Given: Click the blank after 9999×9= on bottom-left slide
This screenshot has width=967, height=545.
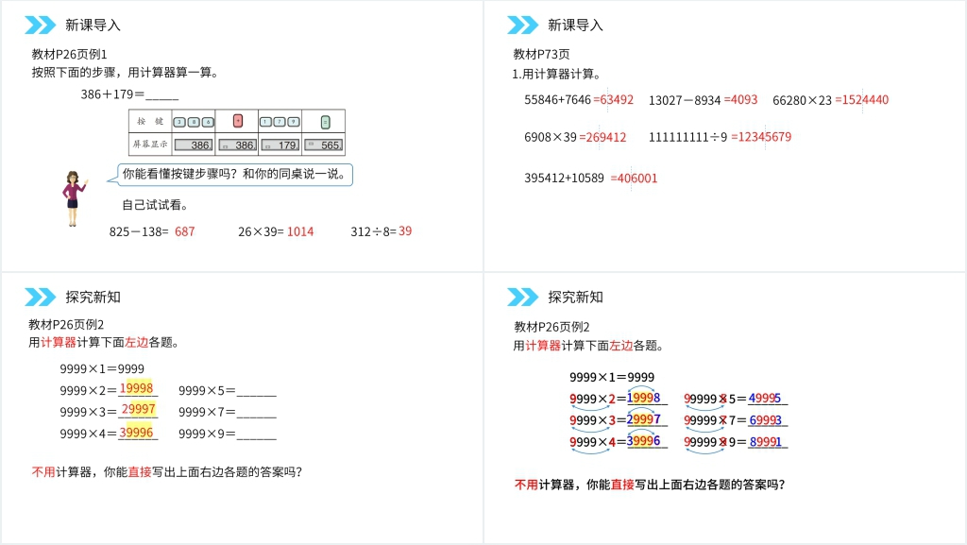Looking at the screenshot, I should coord(257,434).
